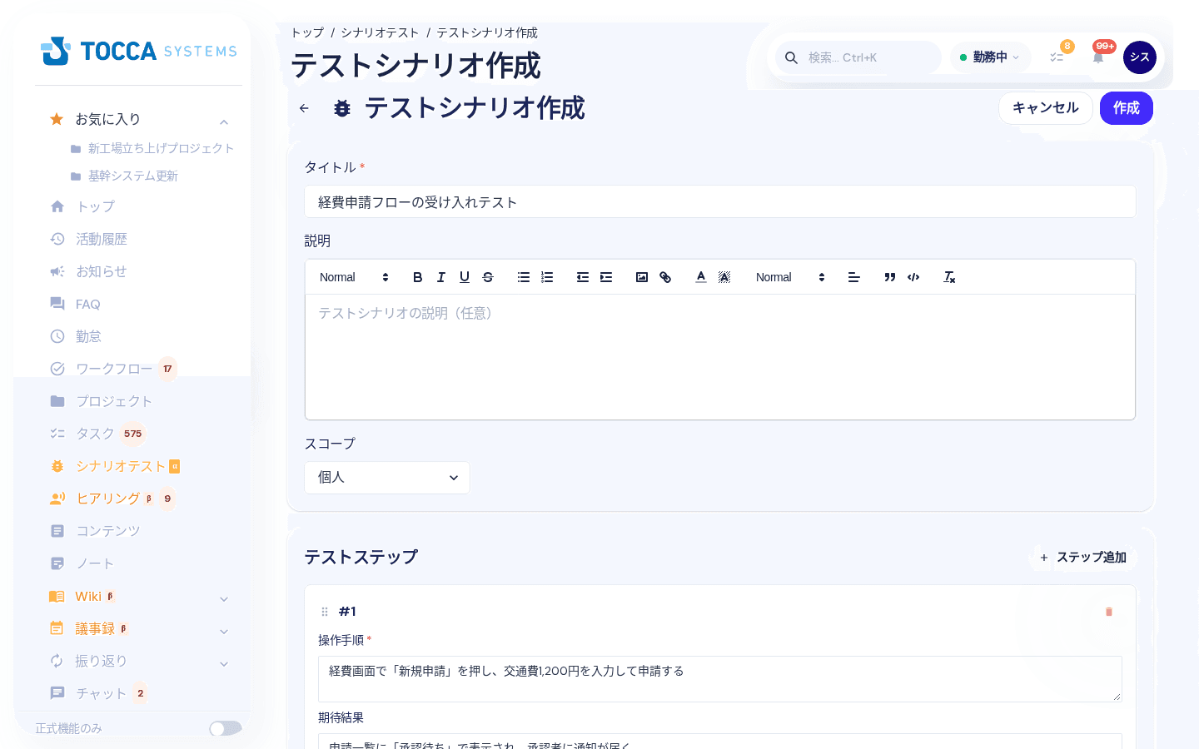Open the 勤務中 status dropdown
The width and height of the screenshot is (1199, 749).
tap(990, 57)
